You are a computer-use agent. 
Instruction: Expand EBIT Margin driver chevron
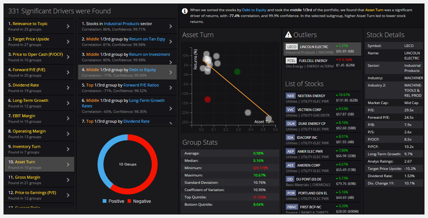pos(68,118)
